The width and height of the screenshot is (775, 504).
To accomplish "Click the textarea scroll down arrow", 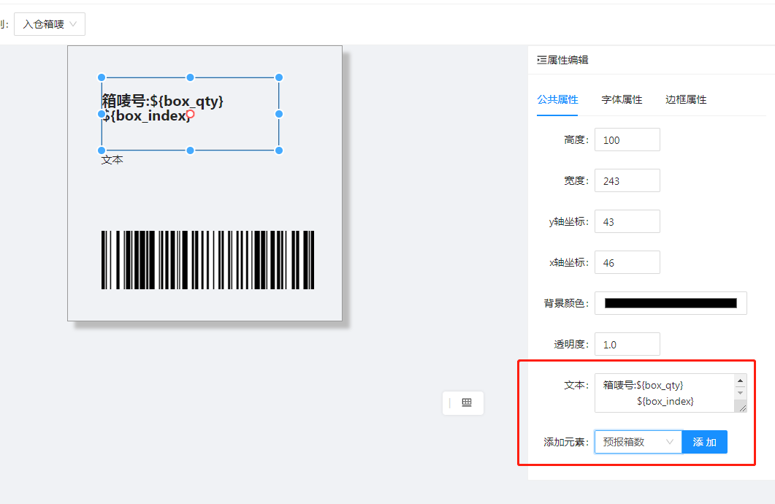I will 741,393.
